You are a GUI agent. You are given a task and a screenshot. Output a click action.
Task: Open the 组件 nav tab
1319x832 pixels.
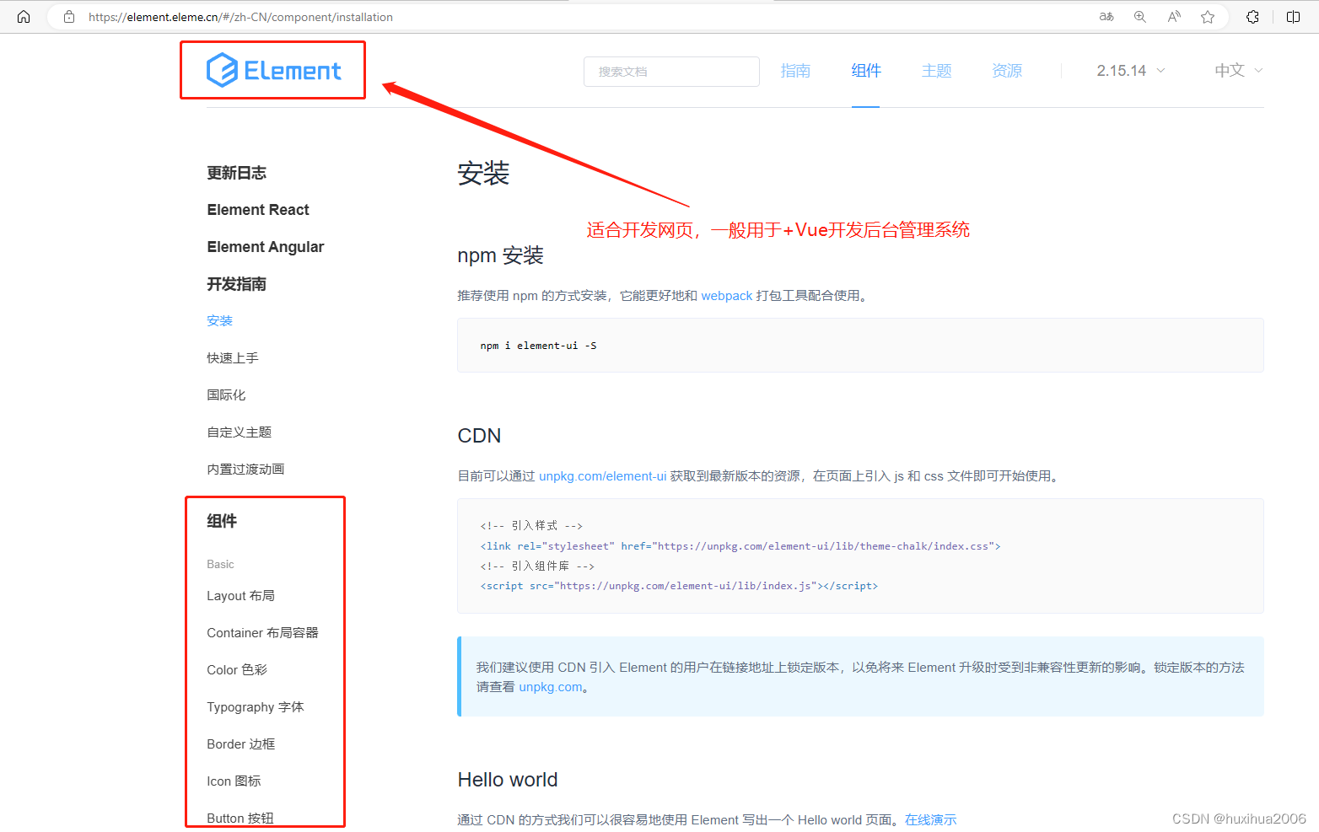[x=866, y=71]
